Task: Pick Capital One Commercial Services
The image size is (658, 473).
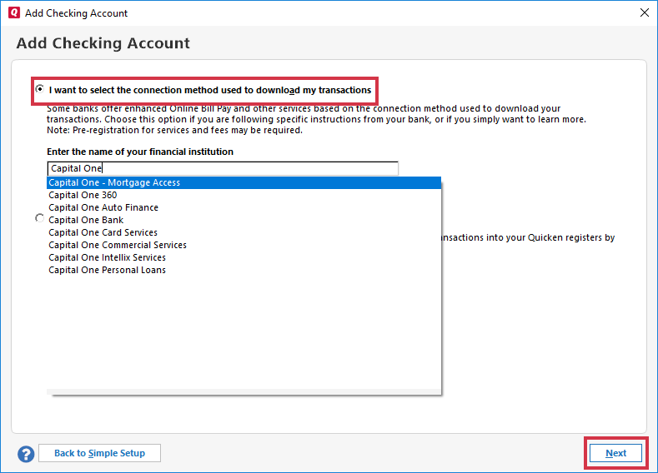Action: (x=118, y=245)
